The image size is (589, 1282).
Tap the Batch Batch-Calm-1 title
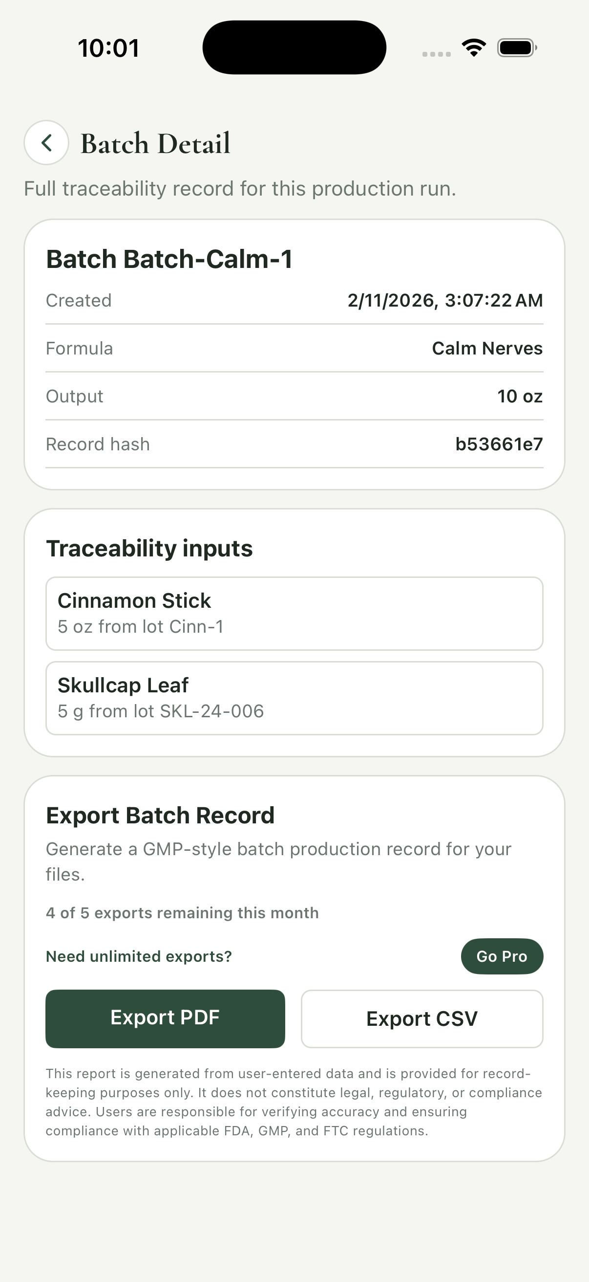point(170,259)
